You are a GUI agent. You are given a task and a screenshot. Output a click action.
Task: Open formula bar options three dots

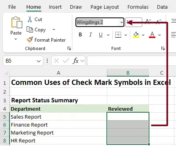[47, 61]
